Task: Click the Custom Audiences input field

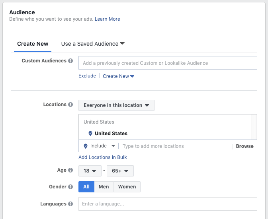Action: pos(168,63)
